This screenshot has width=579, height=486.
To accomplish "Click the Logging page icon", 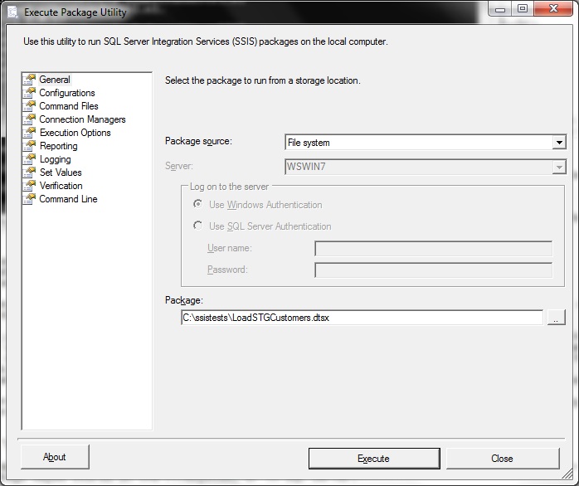I will pyautogui.click(x=30, y=159).
